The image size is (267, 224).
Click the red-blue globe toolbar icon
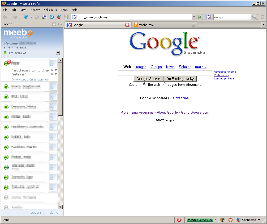coord(59,17)
